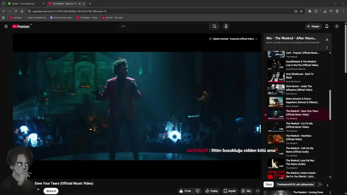This screenshot has width=347, height=195.
Task: Like the video with thumbs up
Action: [x=185, y=191]
